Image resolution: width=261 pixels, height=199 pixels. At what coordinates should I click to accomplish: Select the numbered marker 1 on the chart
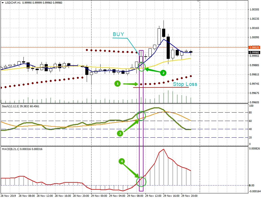click(x=118, y=83)
